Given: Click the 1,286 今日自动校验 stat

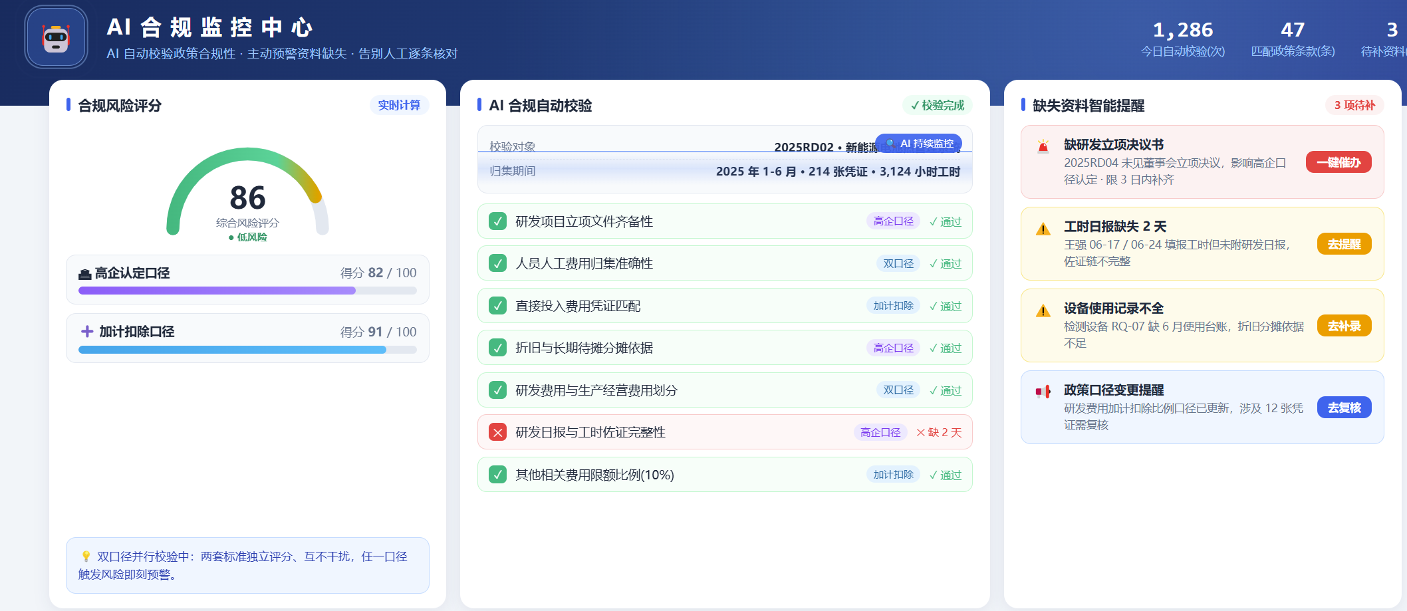Looking at the screenshot, I should coord(1183,39).
